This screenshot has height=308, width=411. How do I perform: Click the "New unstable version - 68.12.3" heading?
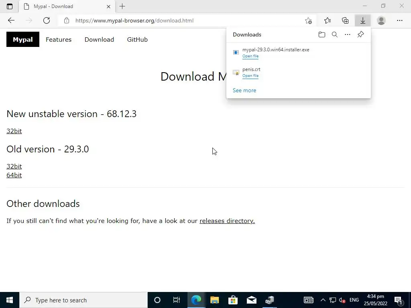click(71, 114)
